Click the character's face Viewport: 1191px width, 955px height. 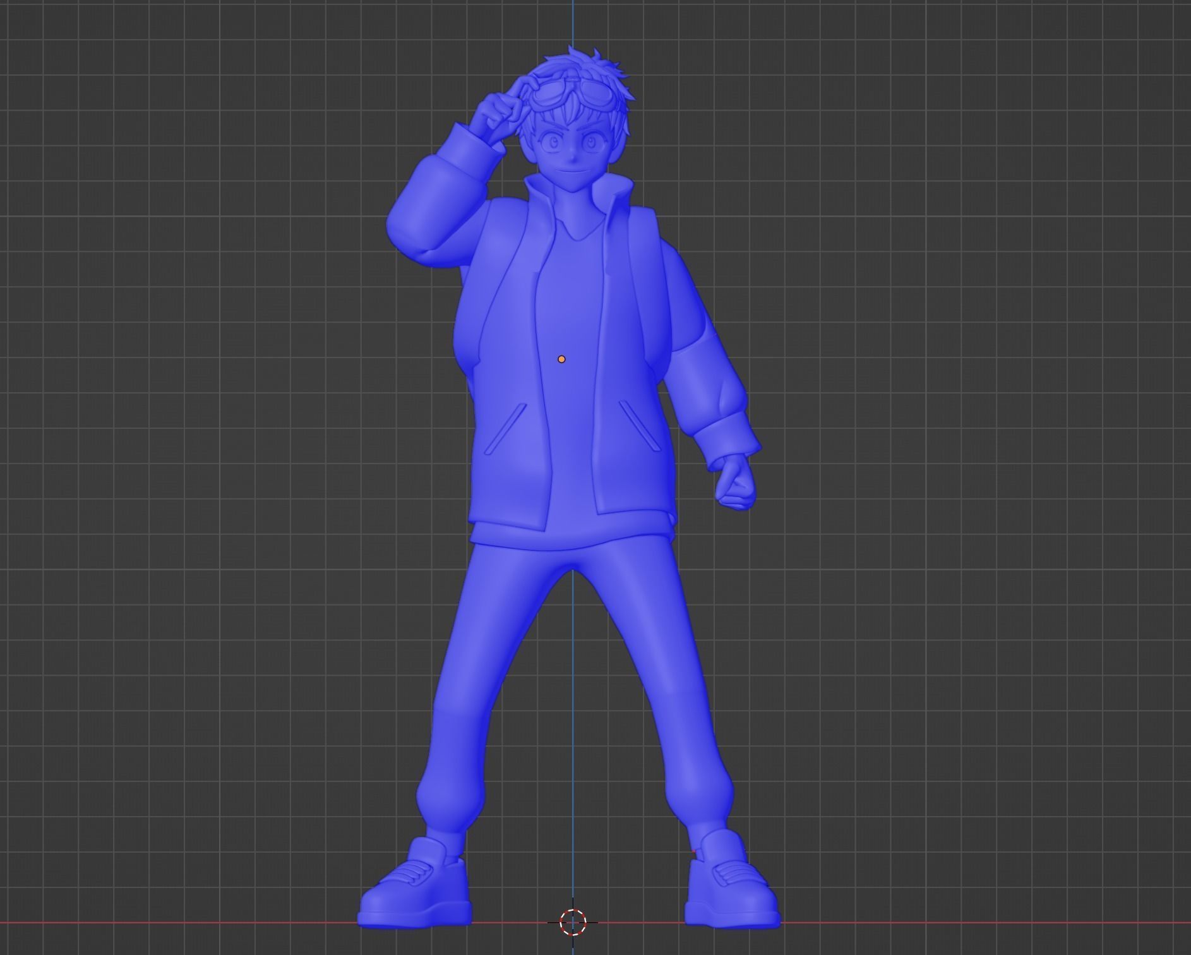click(574, 148)
